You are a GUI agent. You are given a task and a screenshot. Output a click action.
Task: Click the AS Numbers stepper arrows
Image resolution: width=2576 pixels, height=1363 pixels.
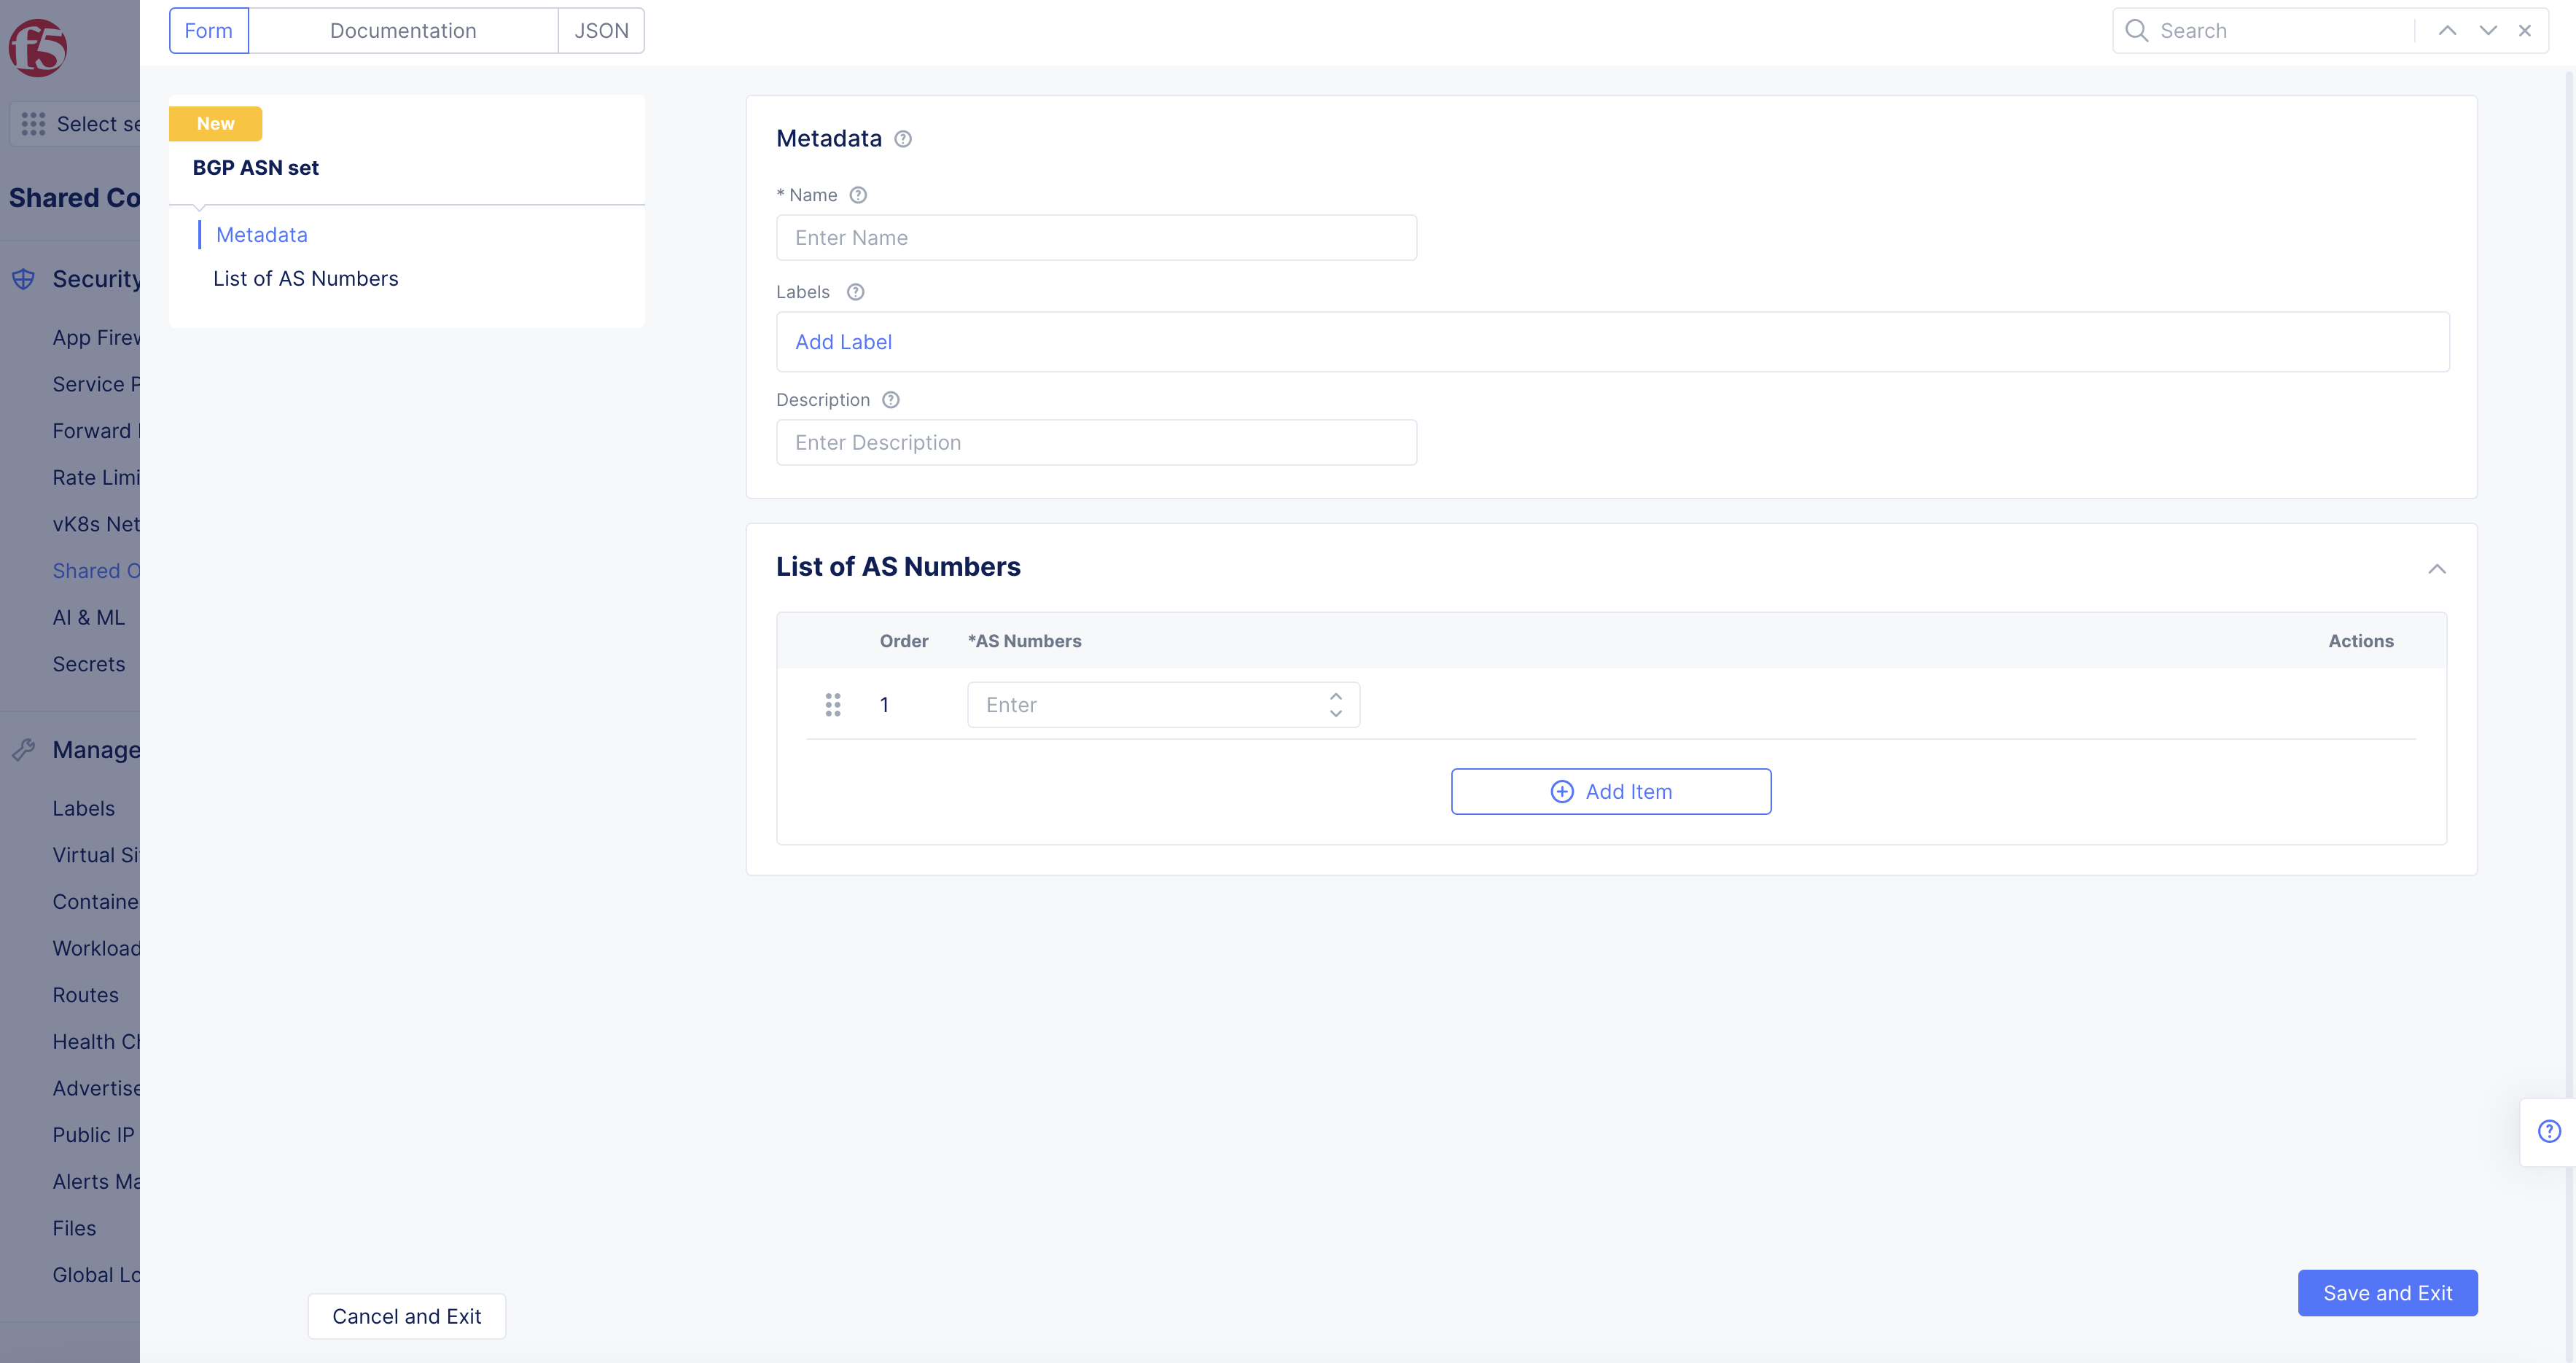(1335, 705)
